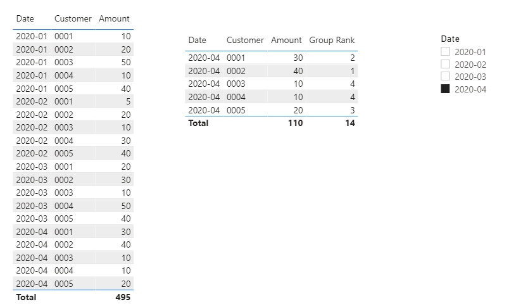Click the slicer title Date

(450, 39)
